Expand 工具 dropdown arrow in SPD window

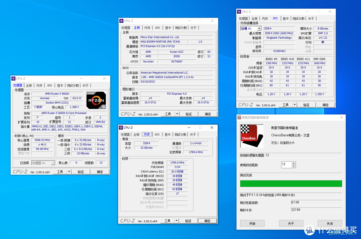pos(294,105)
